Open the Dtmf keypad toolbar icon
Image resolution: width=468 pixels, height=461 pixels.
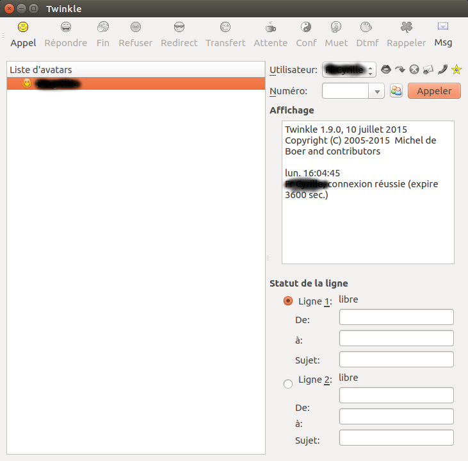[366, 27]
